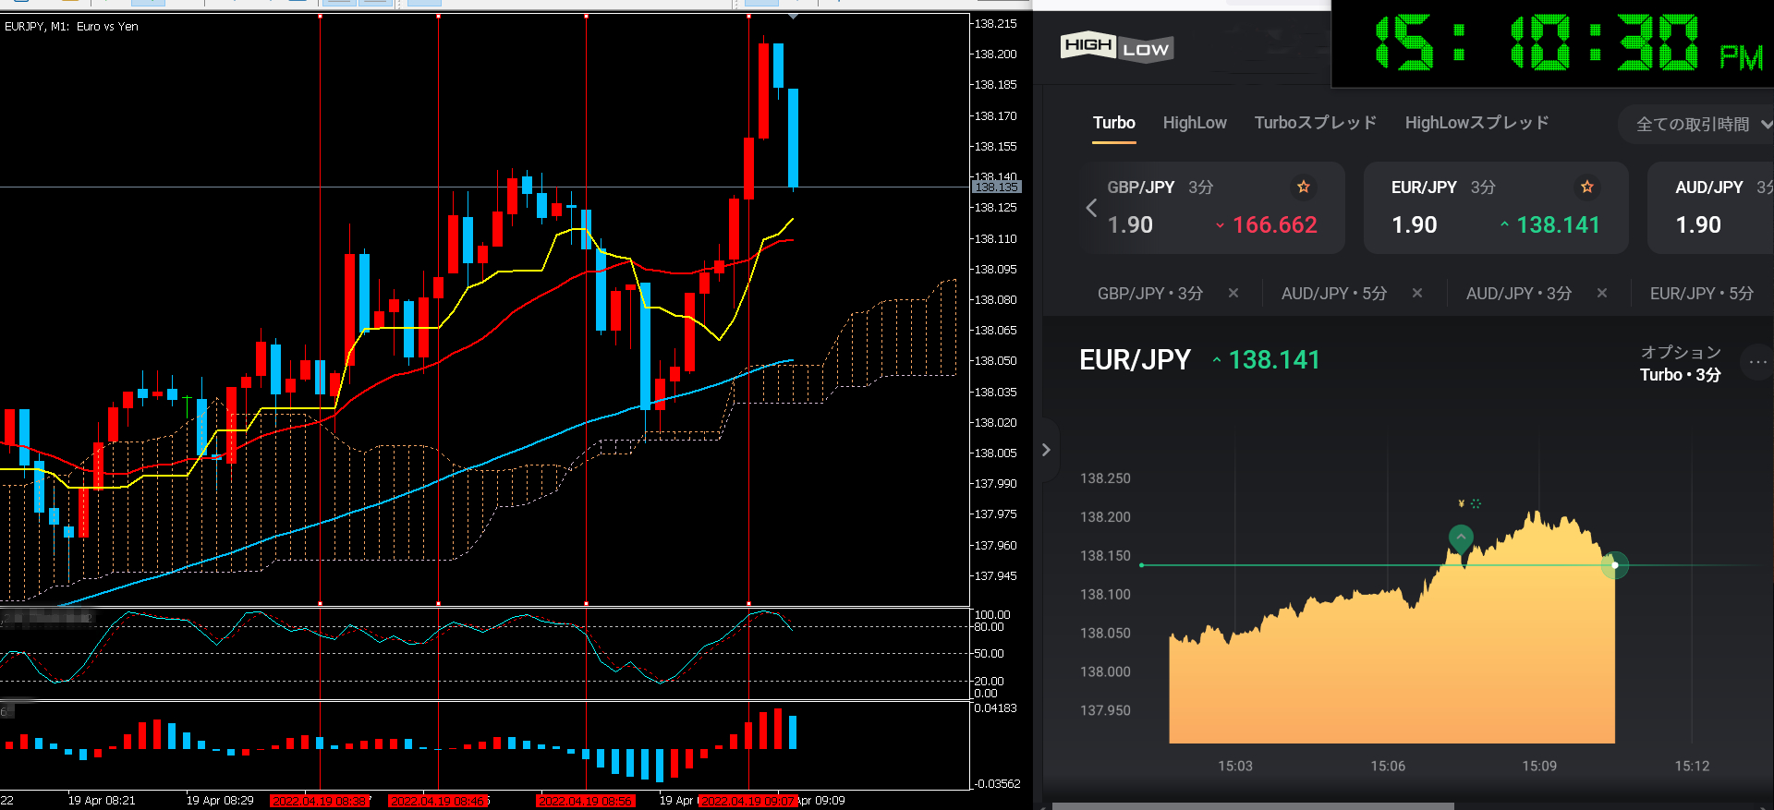Select the EUR/JPY 3分 asset card
This screenshot has height=810, width=1774.
click(x=1495, y=208)
